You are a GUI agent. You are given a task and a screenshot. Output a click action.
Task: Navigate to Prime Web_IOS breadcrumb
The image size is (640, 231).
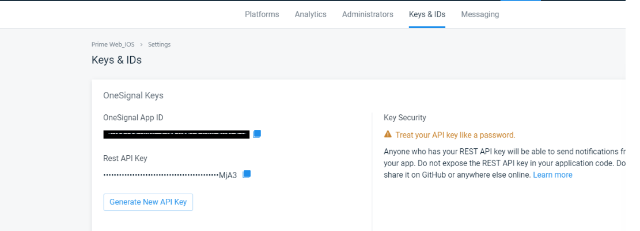113,44
